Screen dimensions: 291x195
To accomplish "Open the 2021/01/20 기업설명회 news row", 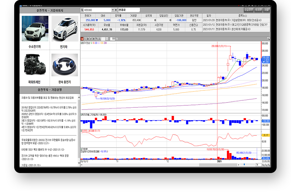I will pos(236,20).
